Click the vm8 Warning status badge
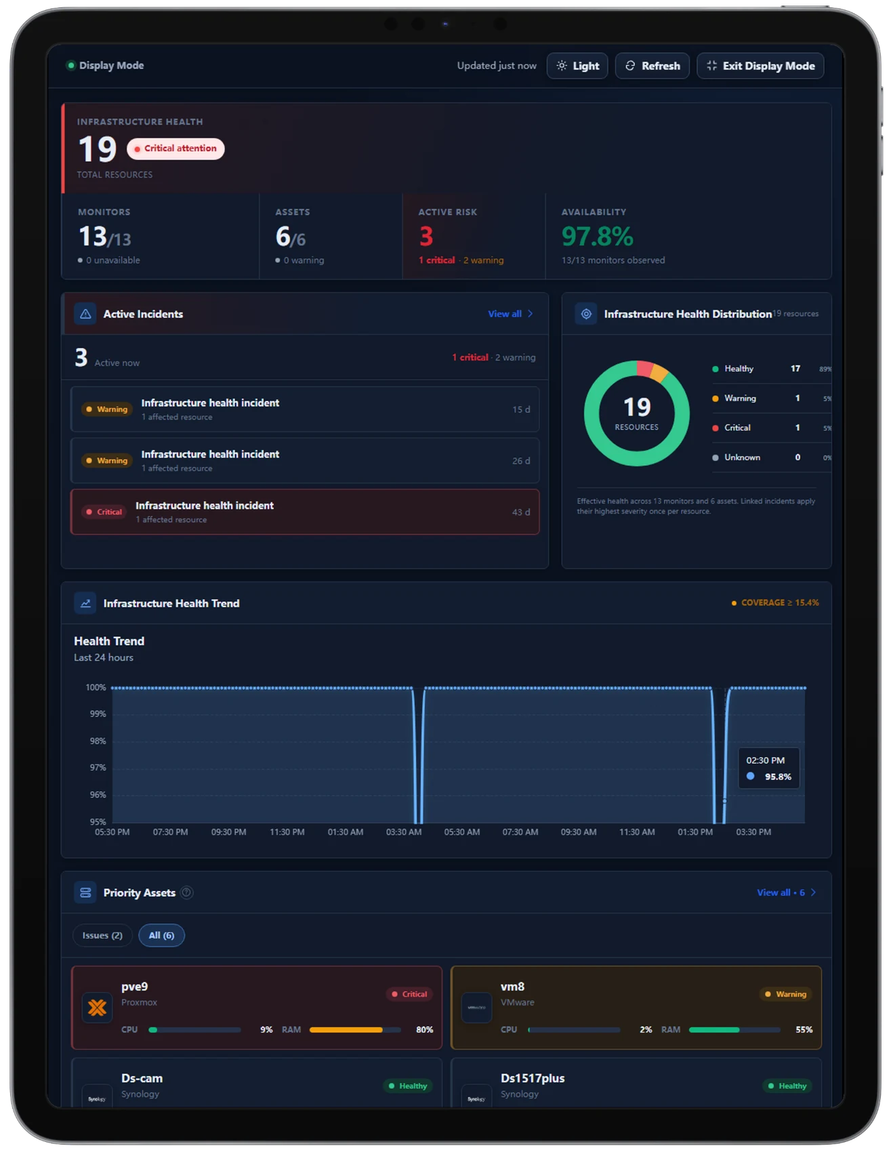 786,994
